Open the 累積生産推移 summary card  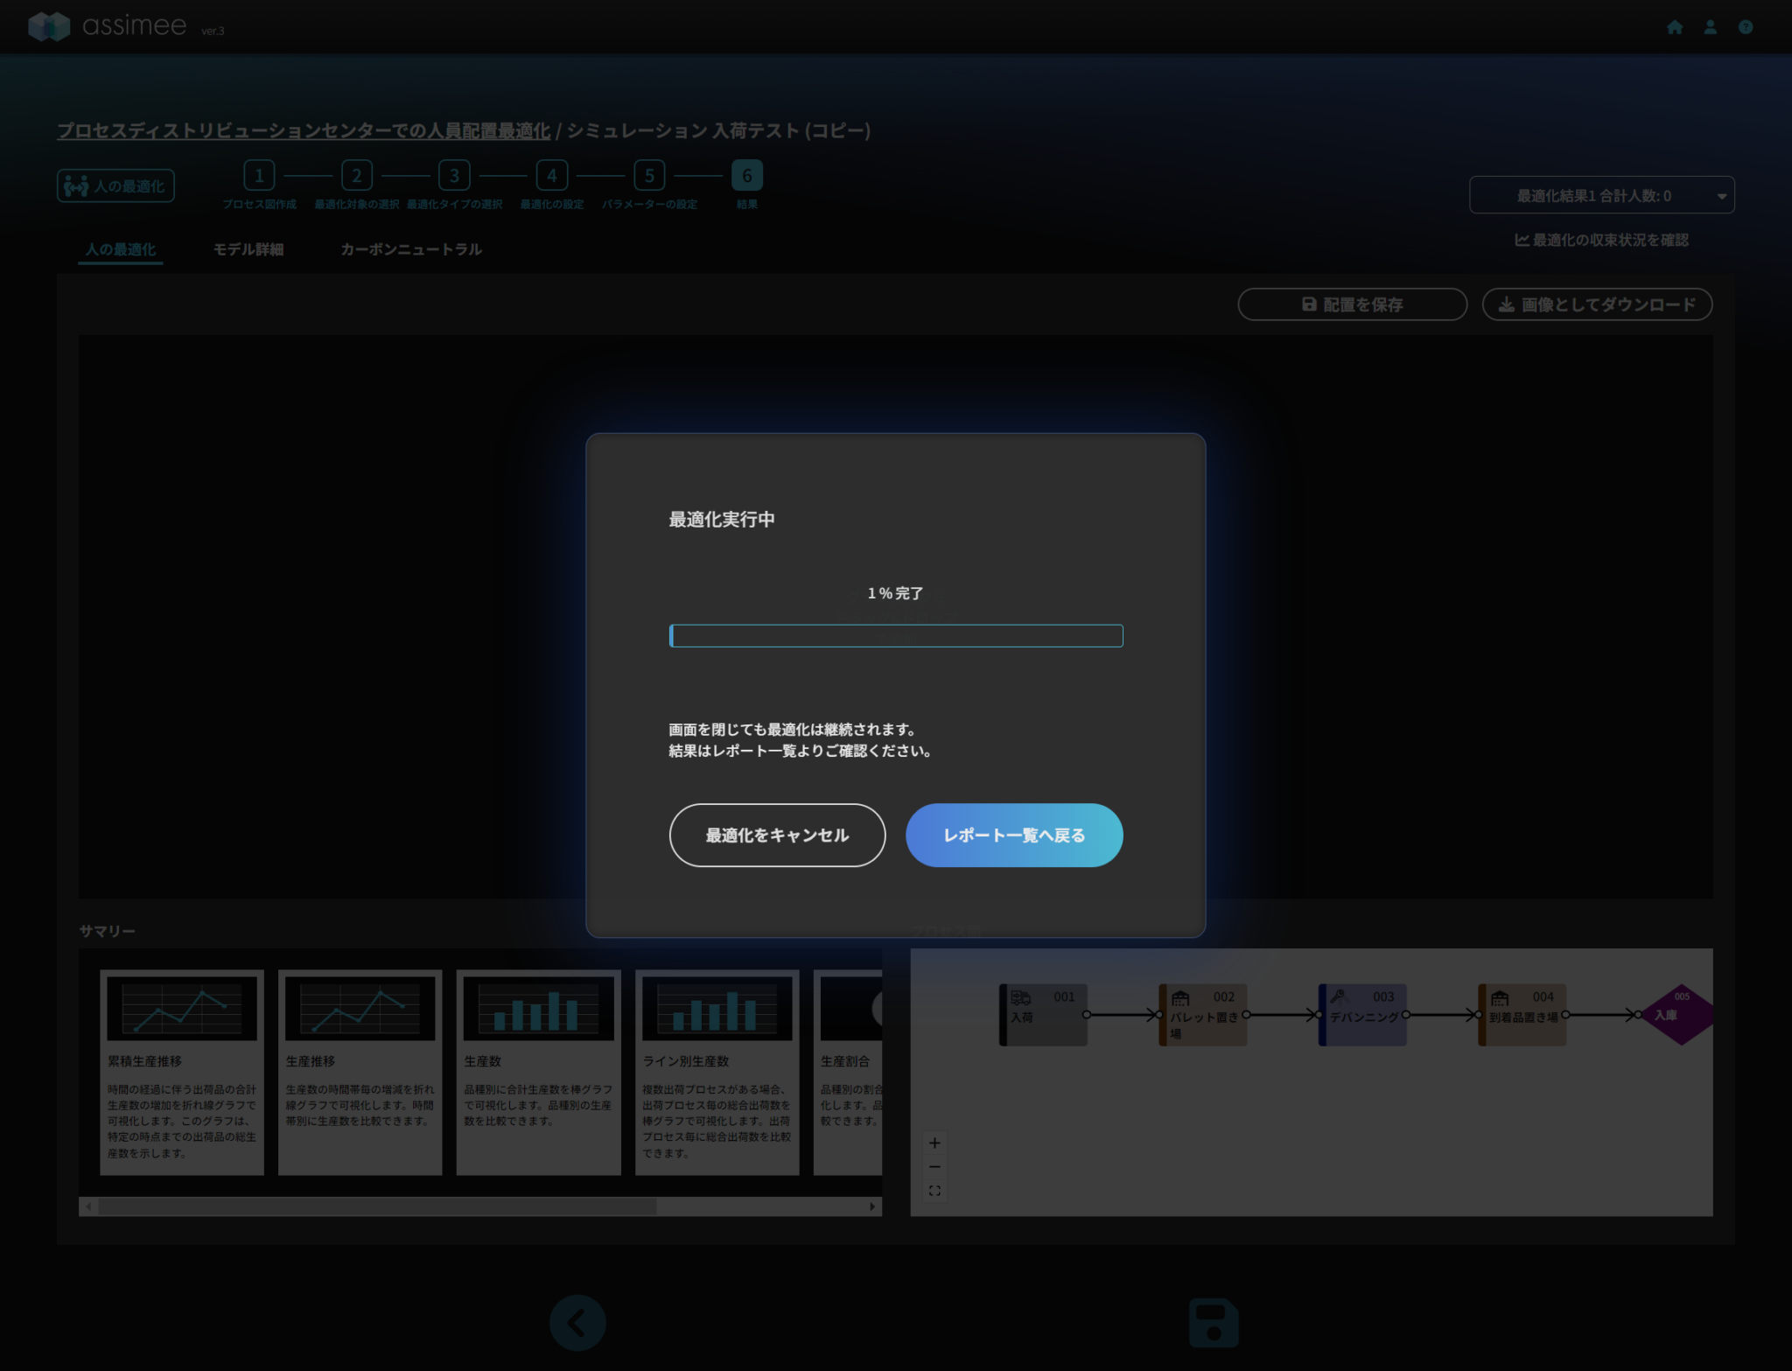[182, 1071]
